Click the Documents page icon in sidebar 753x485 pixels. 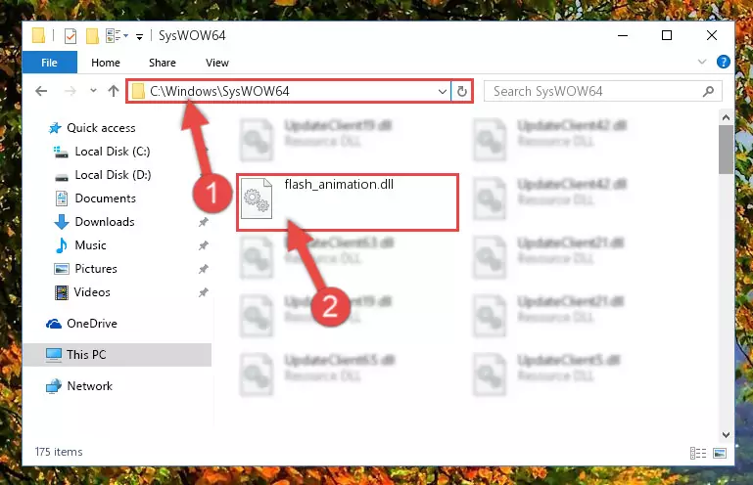click(x=62, y=198)
